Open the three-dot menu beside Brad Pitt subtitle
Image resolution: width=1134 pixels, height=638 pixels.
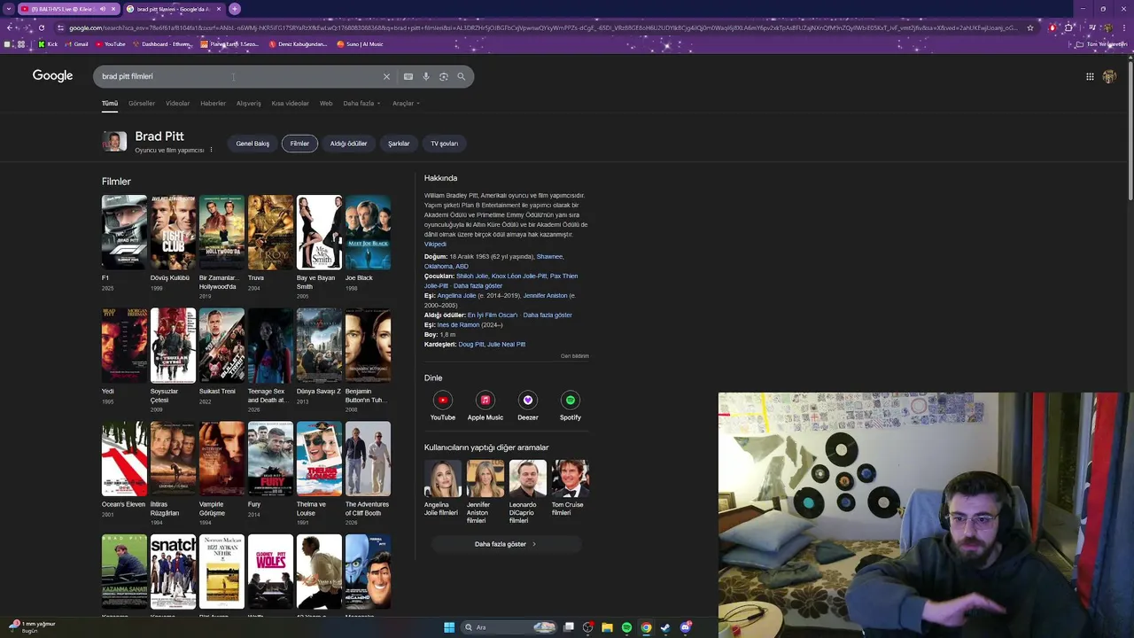[x=211, y=150]
